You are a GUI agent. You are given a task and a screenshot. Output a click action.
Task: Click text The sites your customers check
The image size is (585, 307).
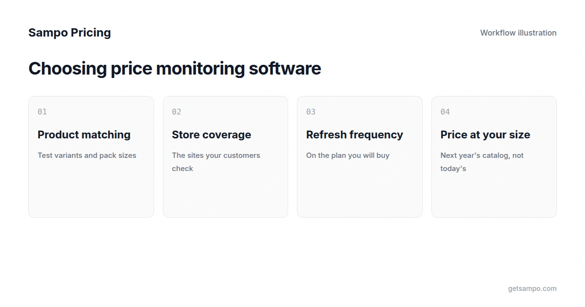(x=216, y=162)
